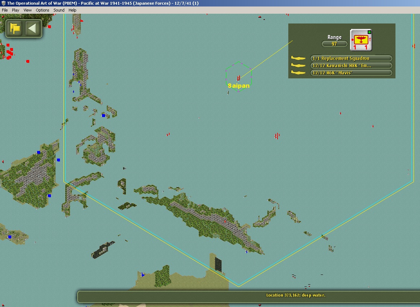This screenshot has height=307, width=420.
Task: Click the Range value 97 field
Action: 334,44
